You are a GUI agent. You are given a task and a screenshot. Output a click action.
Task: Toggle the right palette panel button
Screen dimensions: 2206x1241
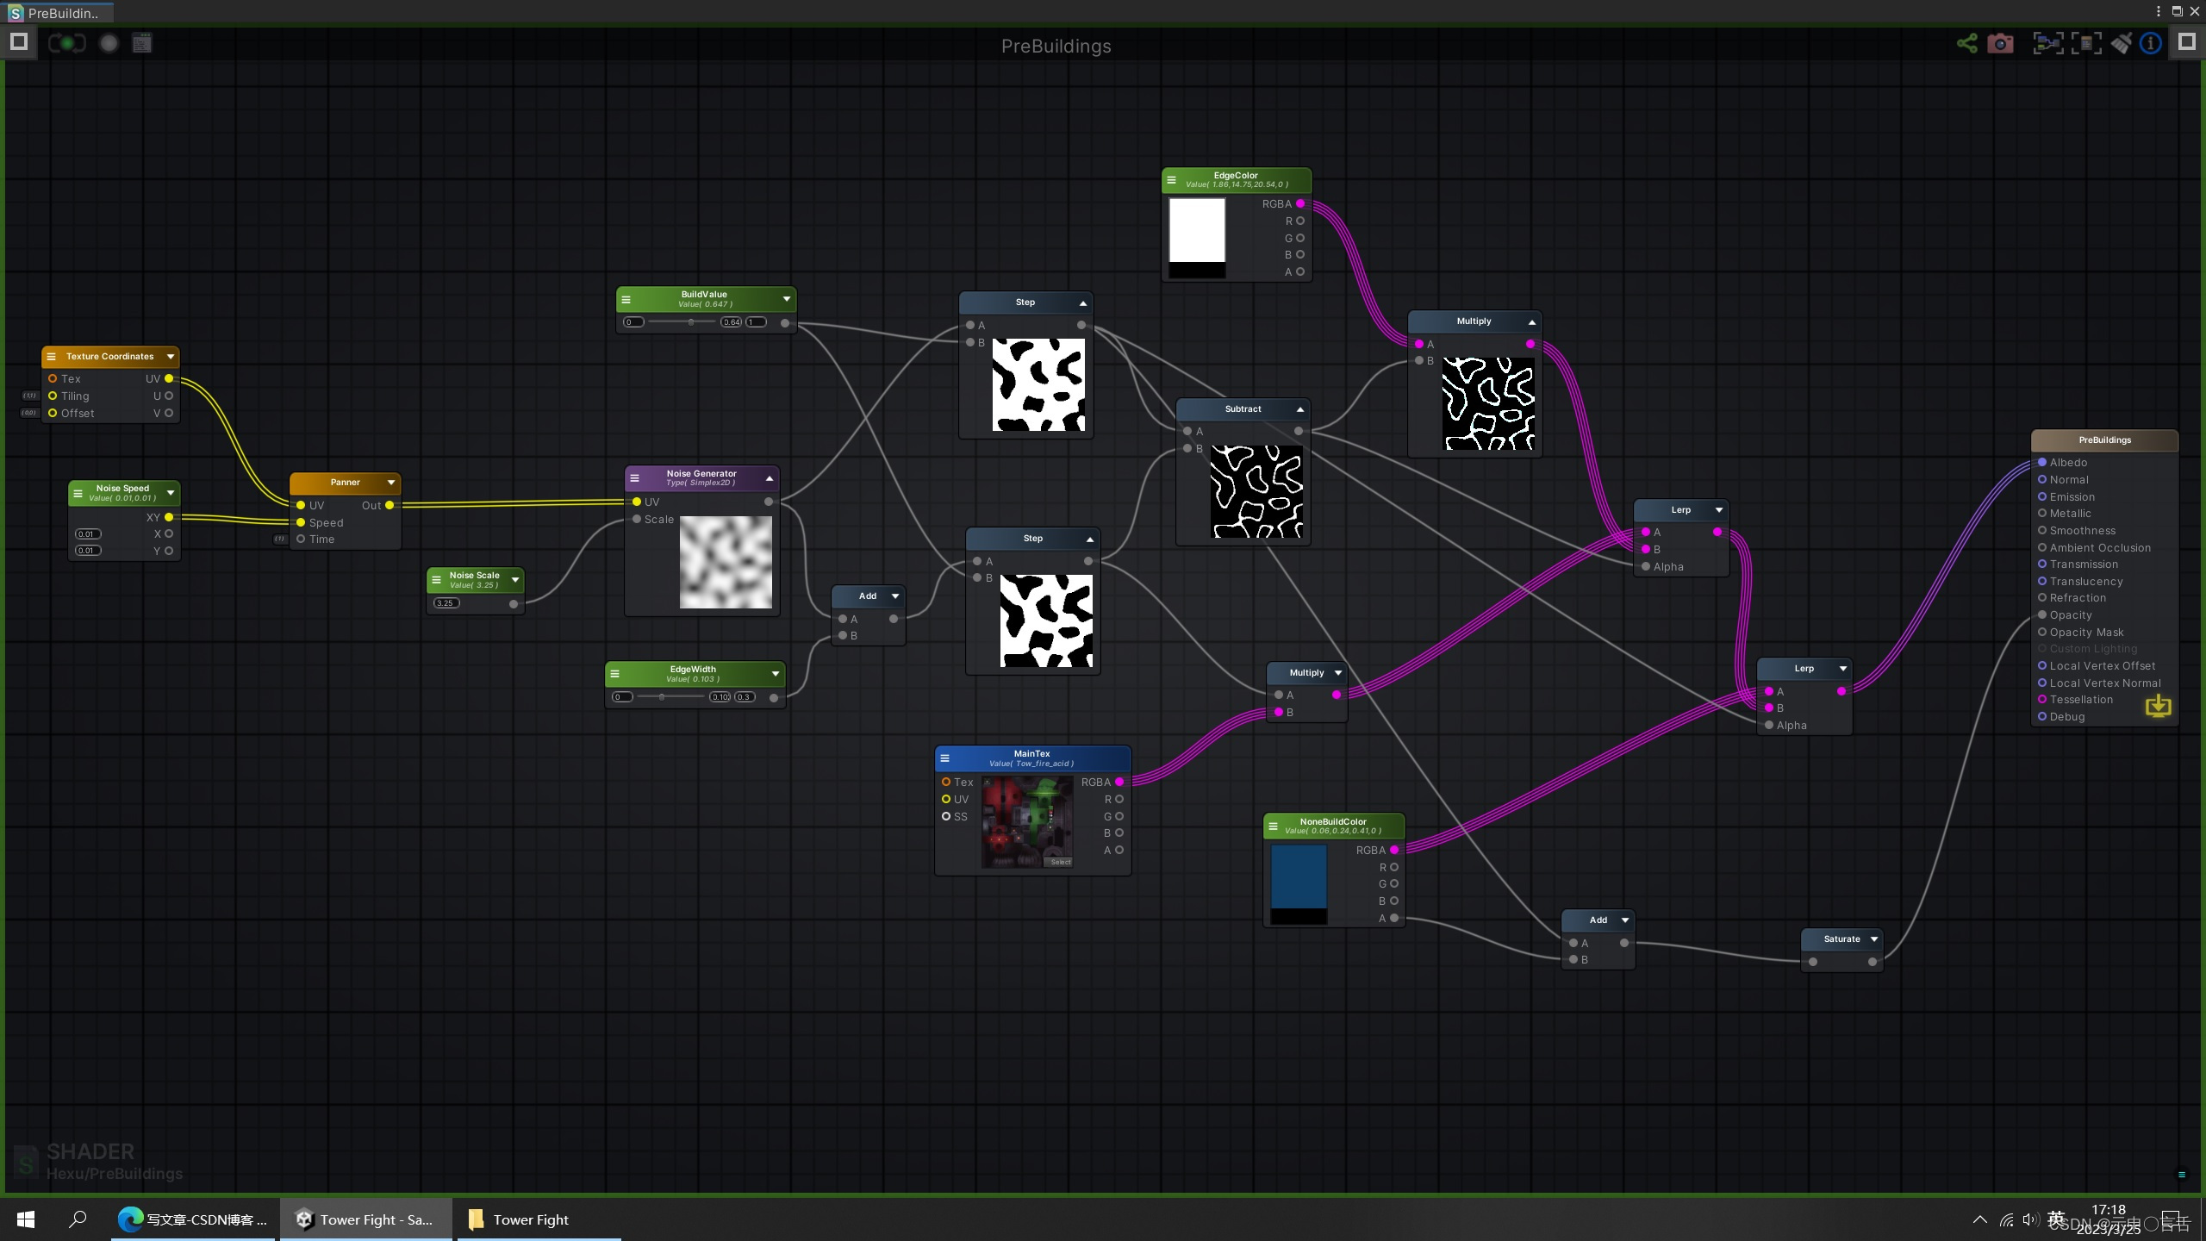2186,41
